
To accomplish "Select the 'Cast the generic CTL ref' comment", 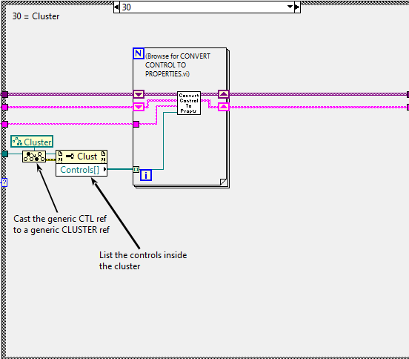I will [61, 224].
